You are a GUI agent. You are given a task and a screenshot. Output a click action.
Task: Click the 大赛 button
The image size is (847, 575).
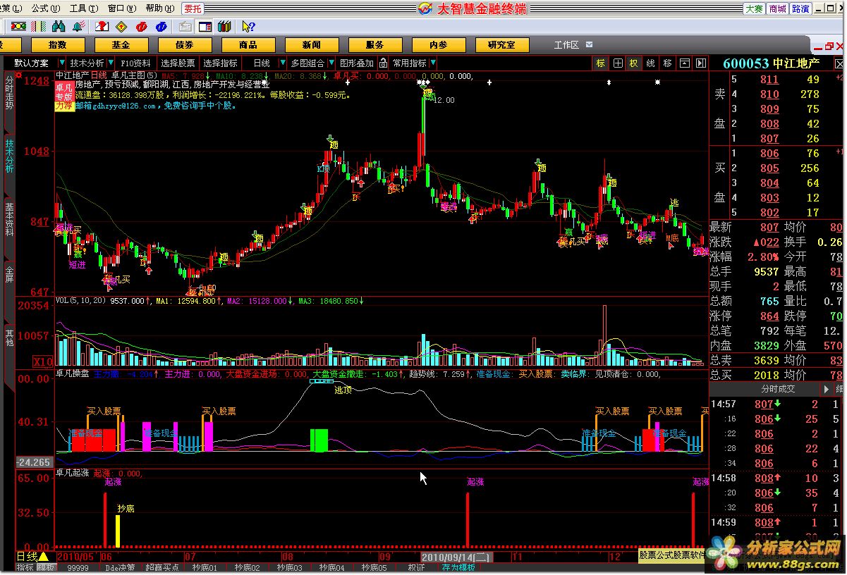click(755, 8)
